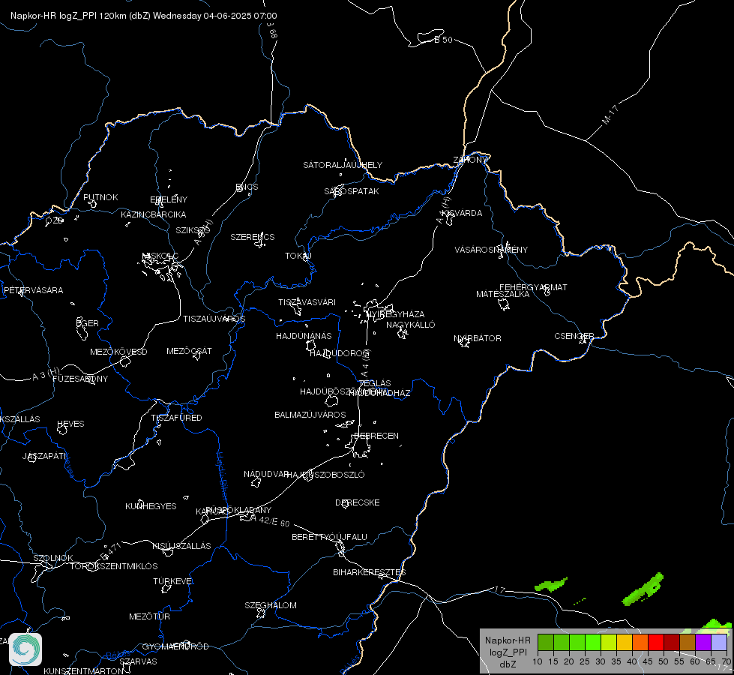Click the SÁTORALJAÚJHELY label
Viewport: 734px width, 675px height.
click(343, 165)
